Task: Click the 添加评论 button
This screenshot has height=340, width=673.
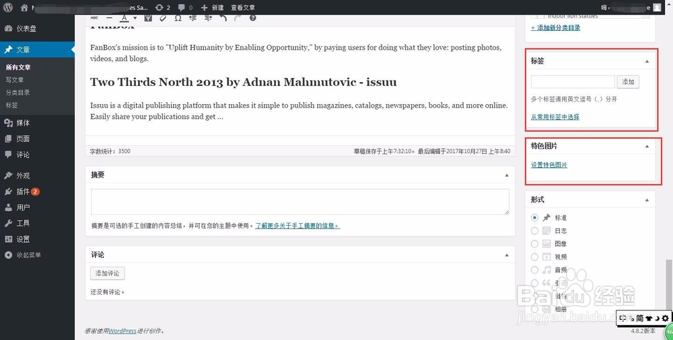Action: tap(107, 273)
